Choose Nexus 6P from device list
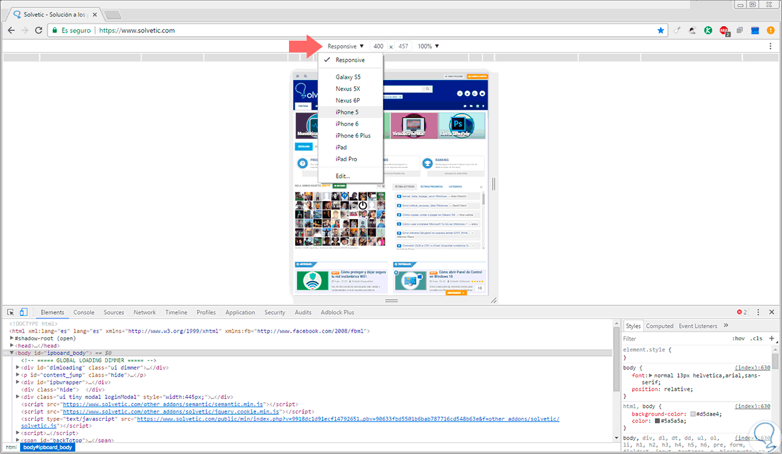The width and height of the screenshot is (782, 454). click(350, 101)
